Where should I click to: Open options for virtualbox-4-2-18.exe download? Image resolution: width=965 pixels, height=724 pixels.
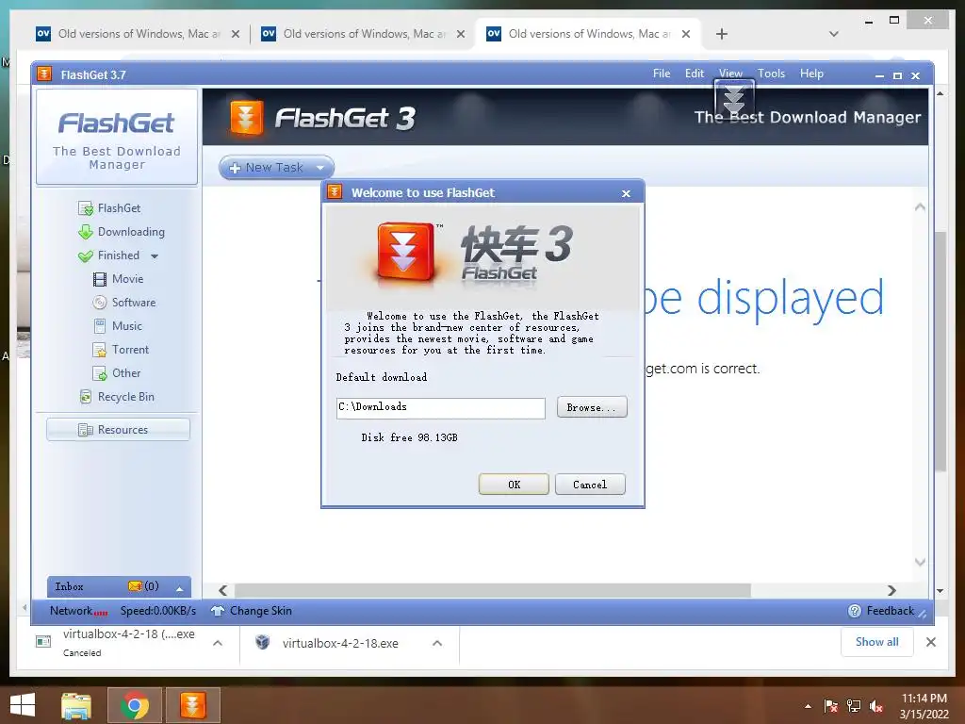437,643
